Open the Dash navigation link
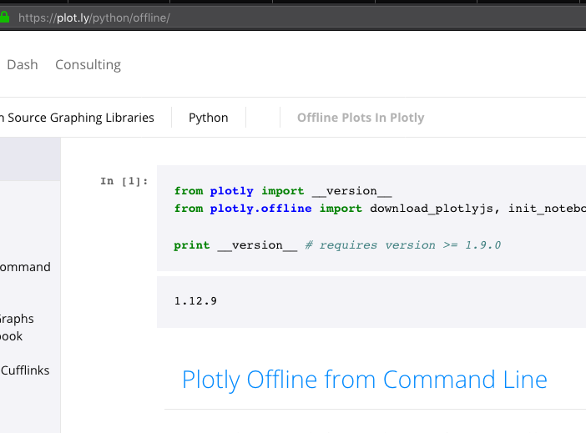This screenshot has width=586, height=433. coord(23,64)
